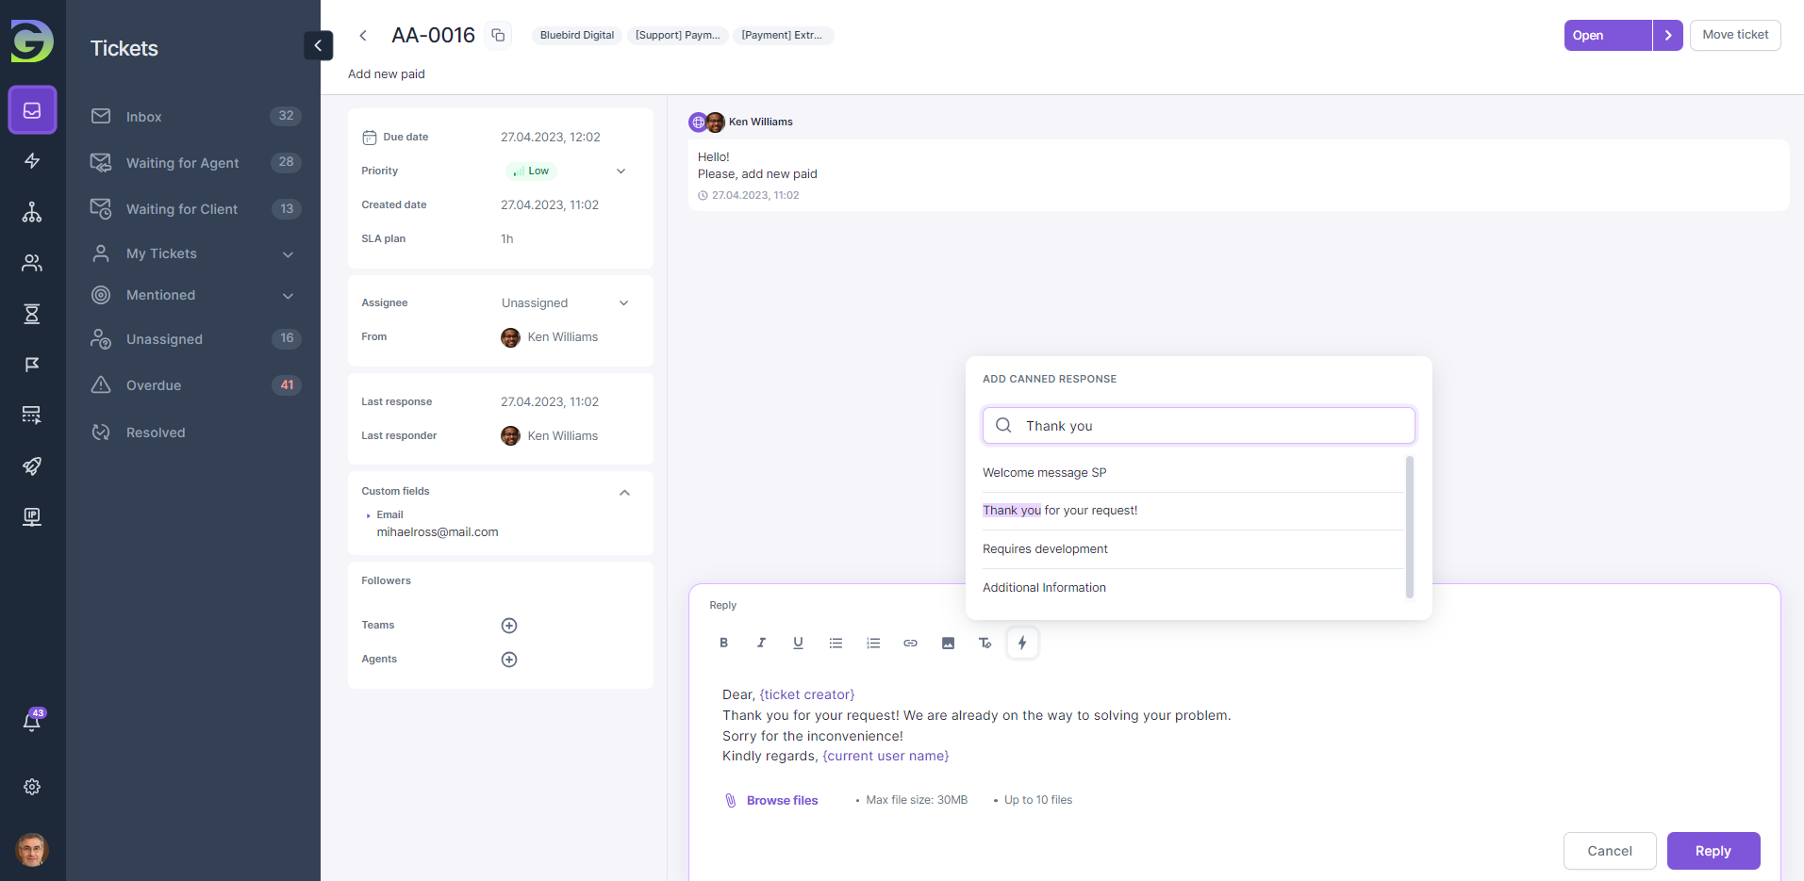Image resolution: width=1804 pixels, height=881 pixels.
Task: Select 'Thank you for your request!' response
Action: 1060,511
